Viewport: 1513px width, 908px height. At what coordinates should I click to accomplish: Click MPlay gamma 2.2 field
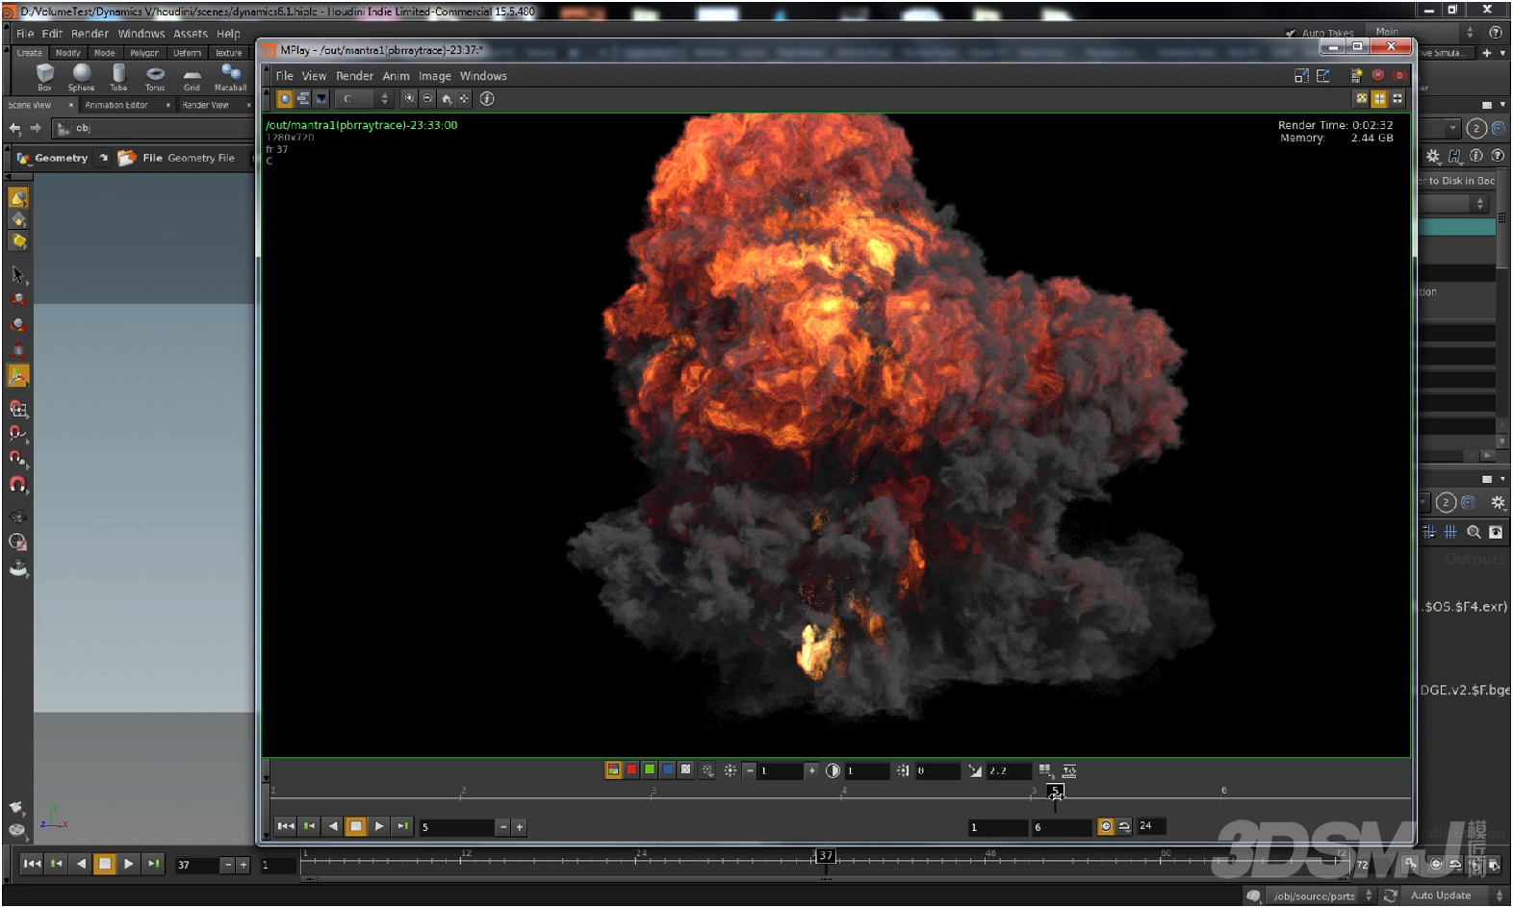pos(1008,770)
